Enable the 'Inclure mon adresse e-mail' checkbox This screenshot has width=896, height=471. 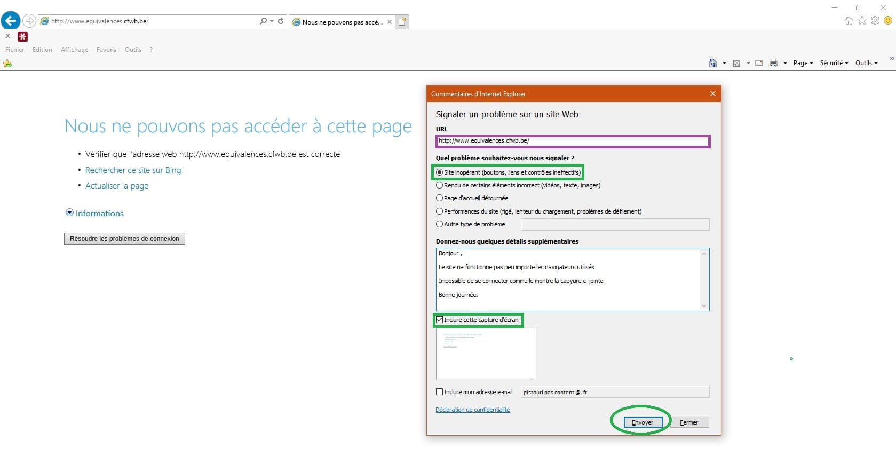(440, 392)
